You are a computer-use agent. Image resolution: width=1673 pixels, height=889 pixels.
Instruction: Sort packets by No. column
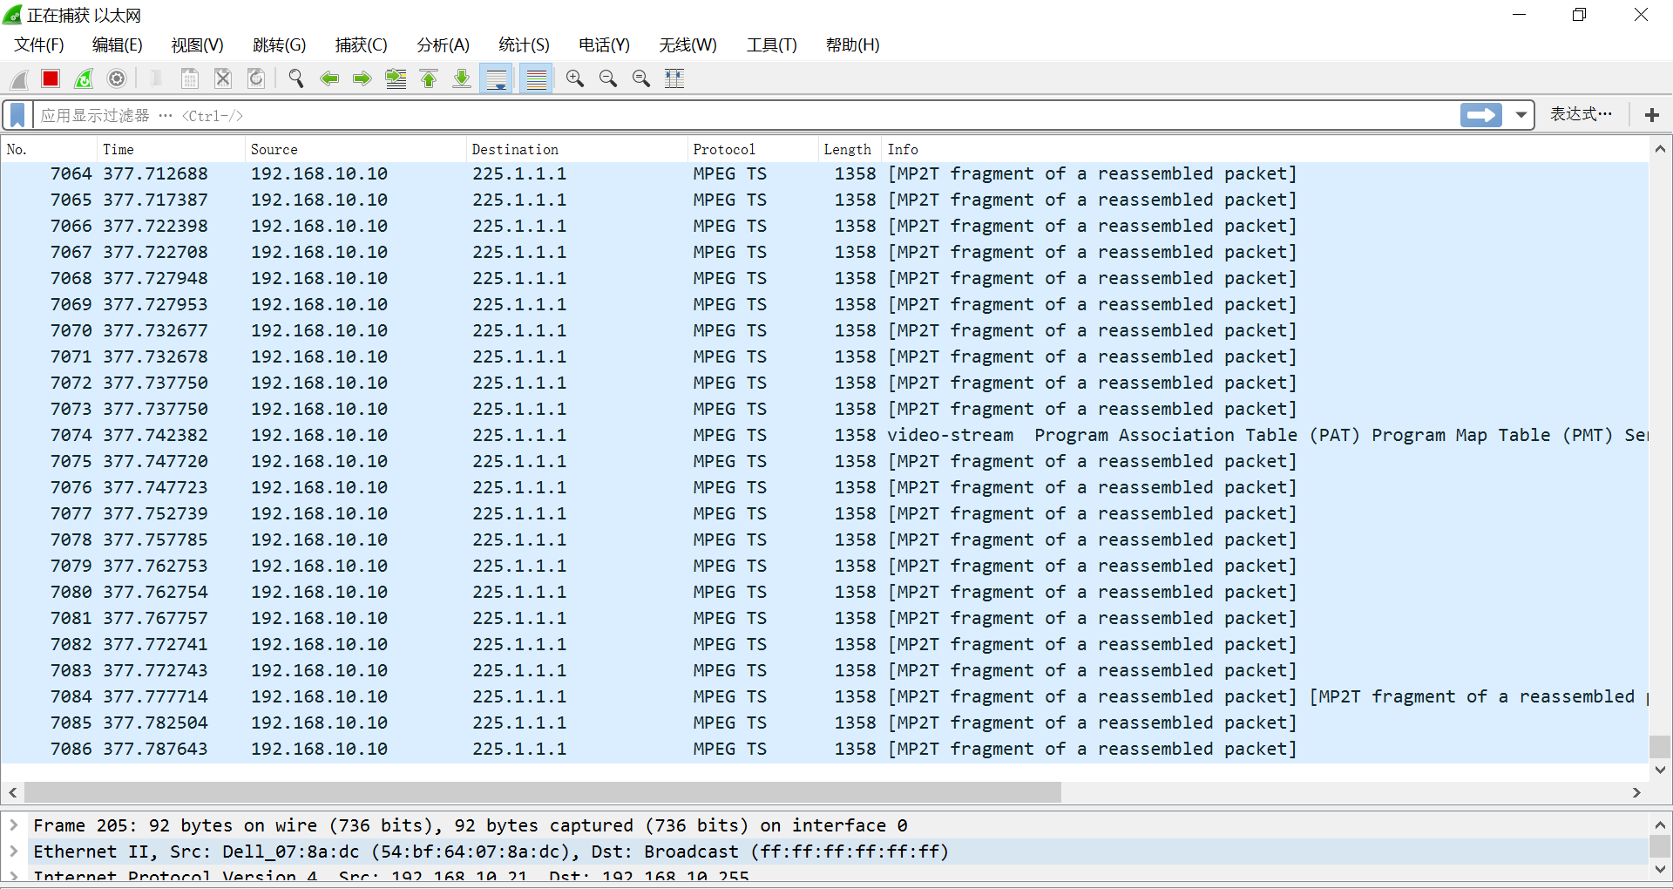(x=50, y=149)
